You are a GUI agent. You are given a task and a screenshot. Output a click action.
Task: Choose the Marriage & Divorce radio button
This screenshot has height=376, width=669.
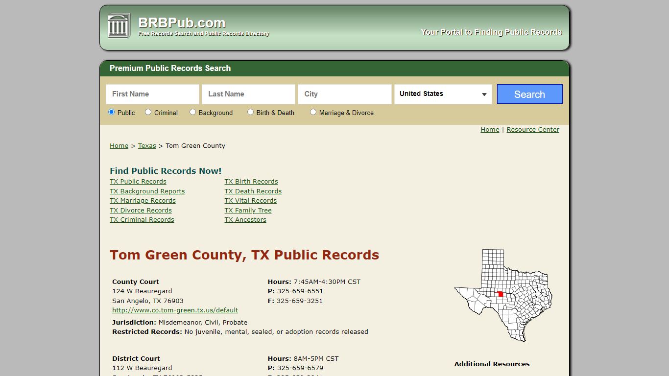313,112
